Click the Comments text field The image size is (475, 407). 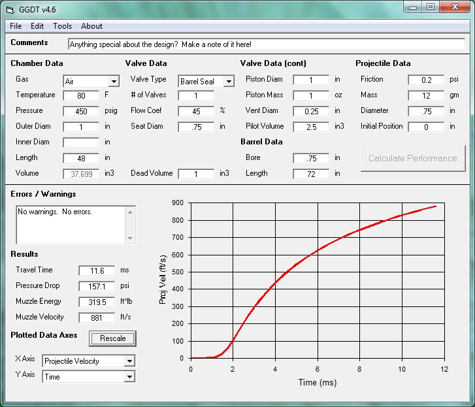[x=266, y=44]
